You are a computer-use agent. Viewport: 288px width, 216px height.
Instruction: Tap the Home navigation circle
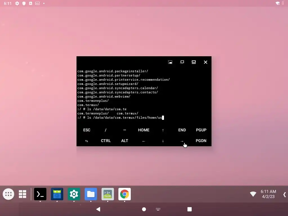pos(144,209)
